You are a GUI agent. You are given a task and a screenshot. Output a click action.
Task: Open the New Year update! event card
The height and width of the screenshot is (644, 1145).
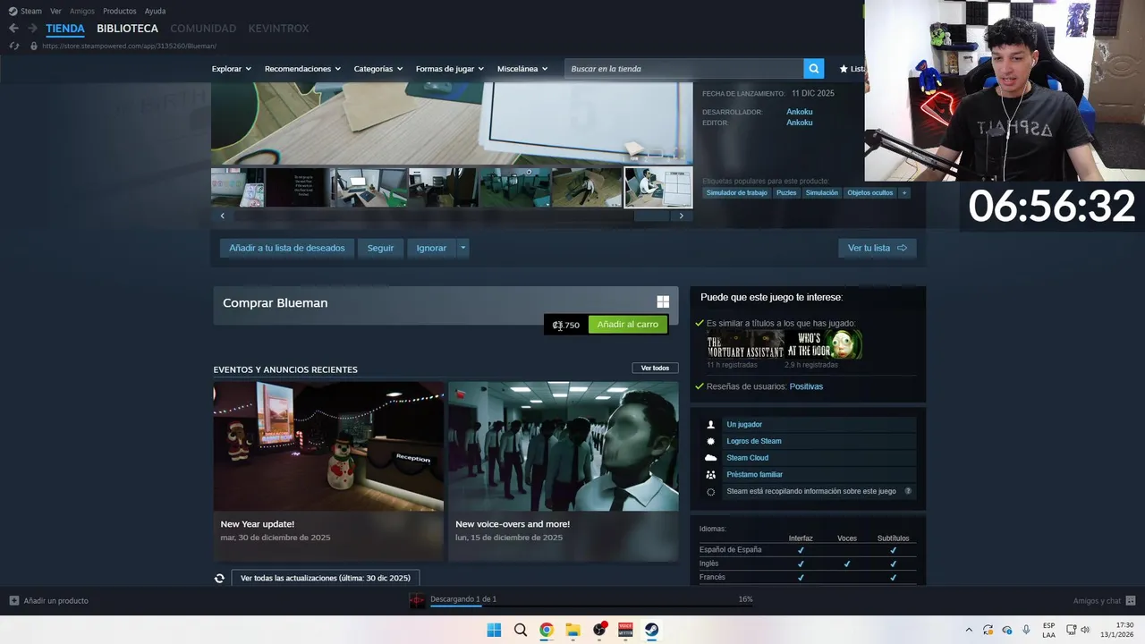328,471
